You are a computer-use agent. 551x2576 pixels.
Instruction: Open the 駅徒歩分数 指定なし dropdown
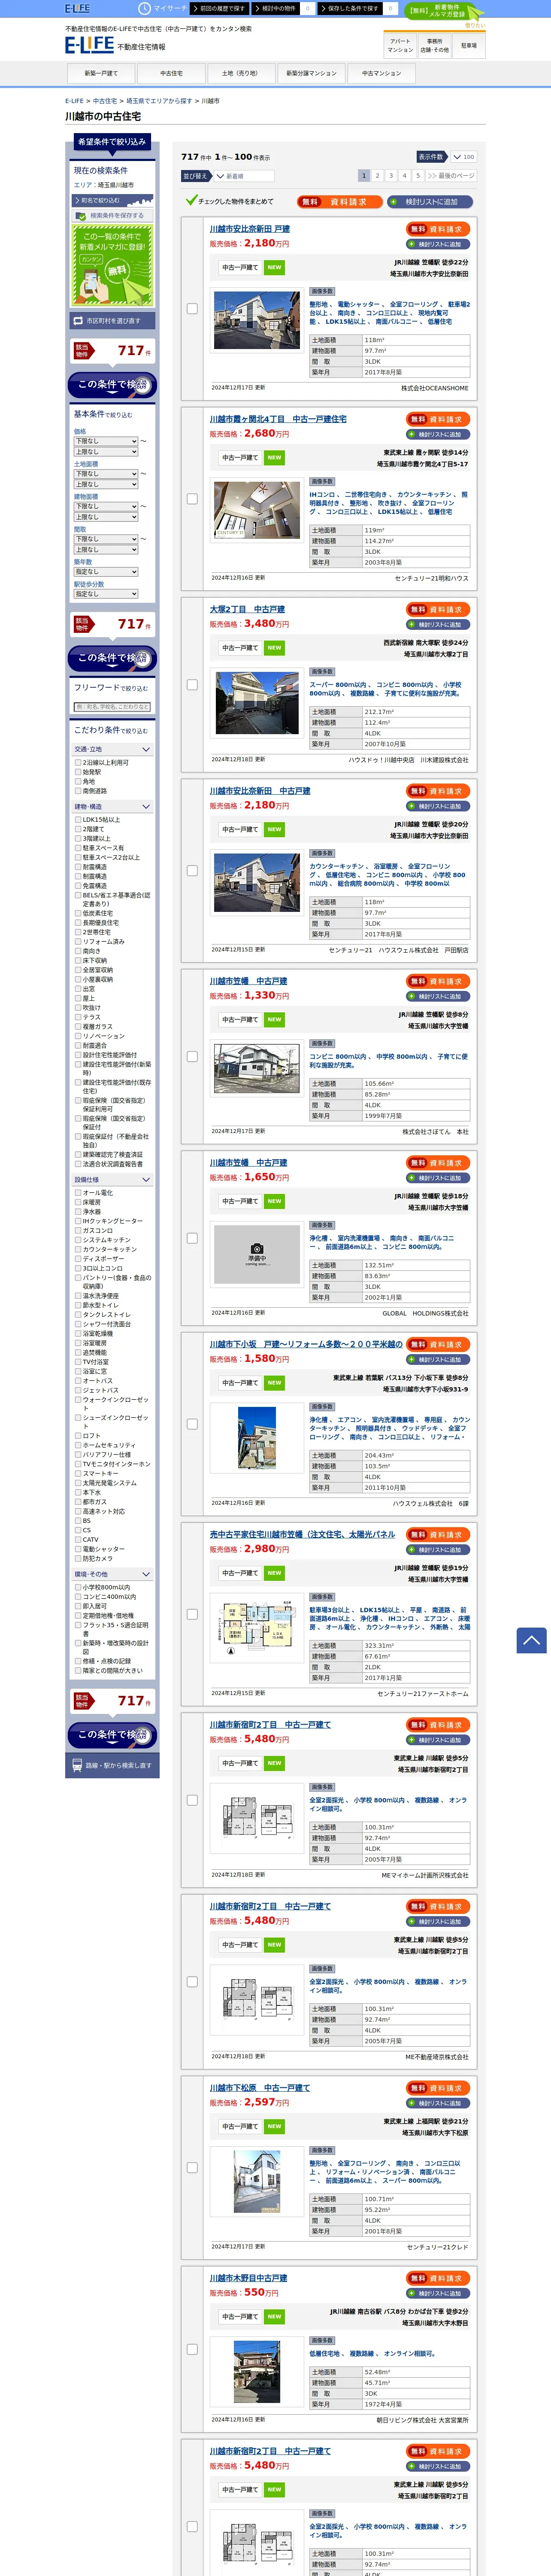click(x=106, y=594)
